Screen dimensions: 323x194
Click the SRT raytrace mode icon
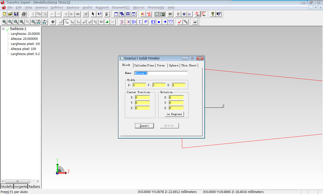pos(198,14)
